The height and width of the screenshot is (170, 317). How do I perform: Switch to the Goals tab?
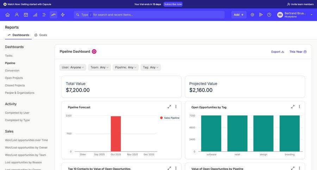point(41,35)
